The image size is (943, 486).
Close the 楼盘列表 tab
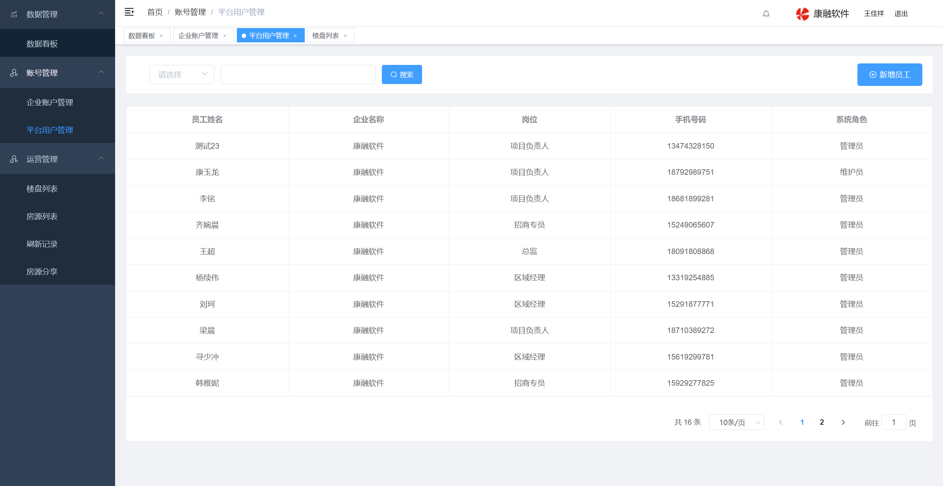point(345,36)
